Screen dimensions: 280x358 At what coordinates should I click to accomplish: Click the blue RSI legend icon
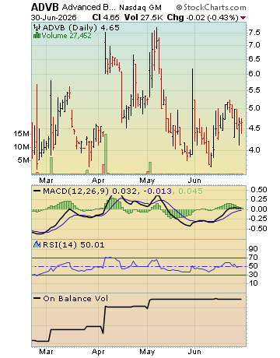click(x=37, y=244)
